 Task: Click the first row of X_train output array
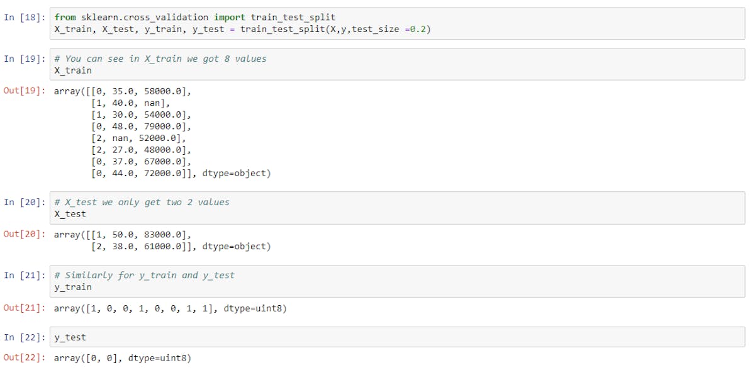tap(123, 91)
